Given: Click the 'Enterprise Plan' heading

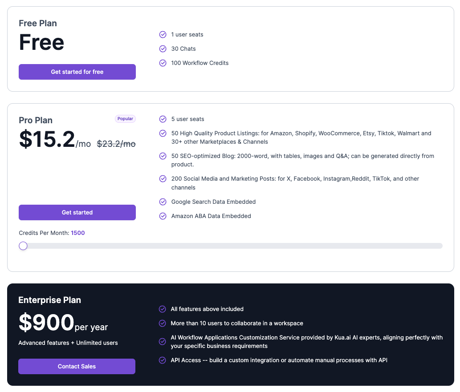Looking at the screenshot, I should (x=49, y=300).
